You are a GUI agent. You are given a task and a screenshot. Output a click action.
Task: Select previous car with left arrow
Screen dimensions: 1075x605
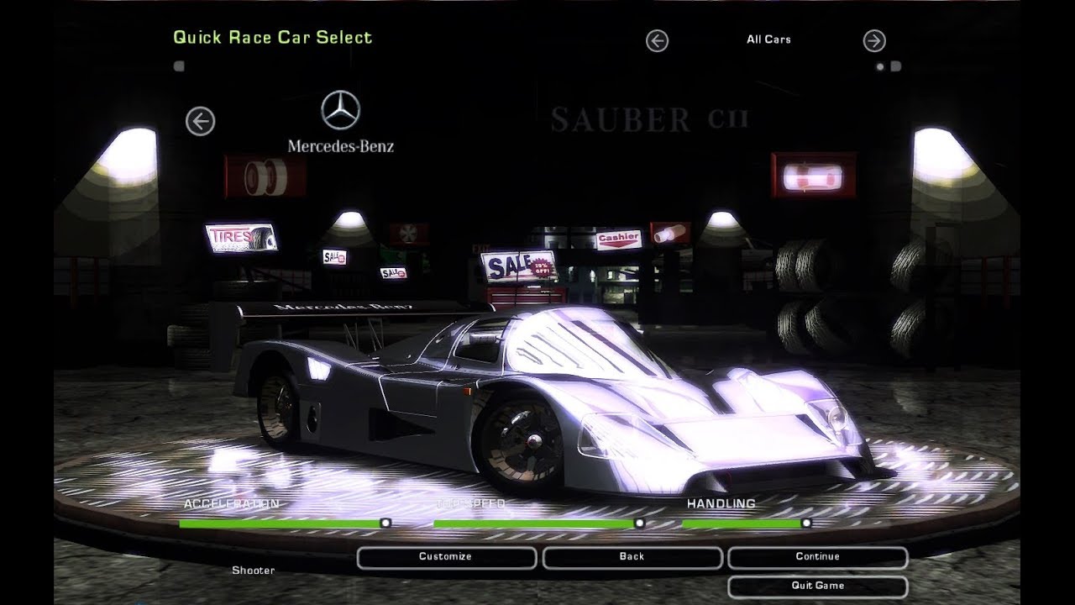point(200,121)
